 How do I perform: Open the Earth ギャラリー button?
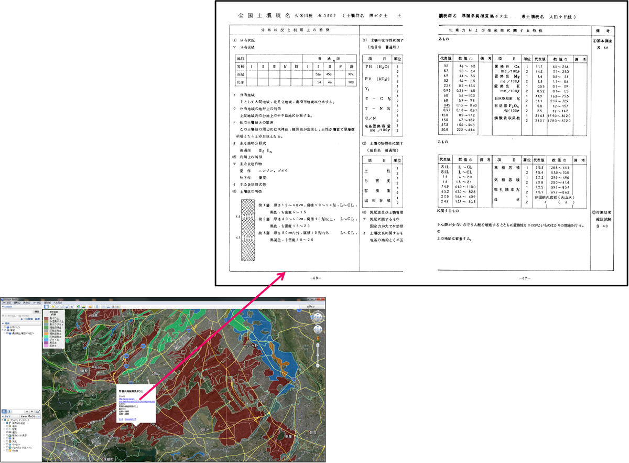(x=30, y=416)
